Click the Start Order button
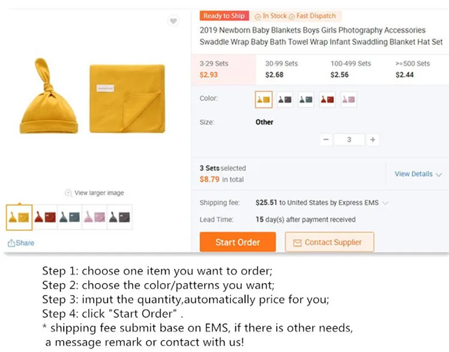Viewport: 449px width, 352px height. pos(238,242)
